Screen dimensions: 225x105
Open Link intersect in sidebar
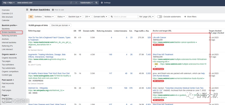click(x=7, y=49)
